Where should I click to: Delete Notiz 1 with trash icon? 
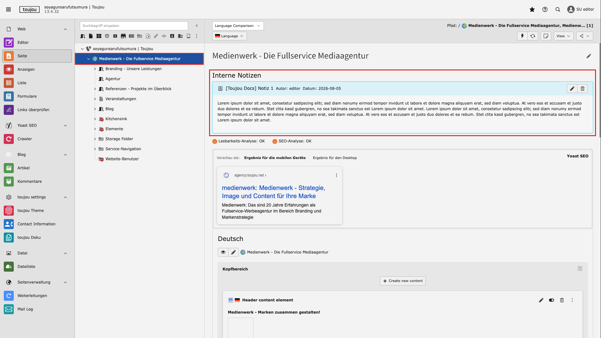[583, 89]
